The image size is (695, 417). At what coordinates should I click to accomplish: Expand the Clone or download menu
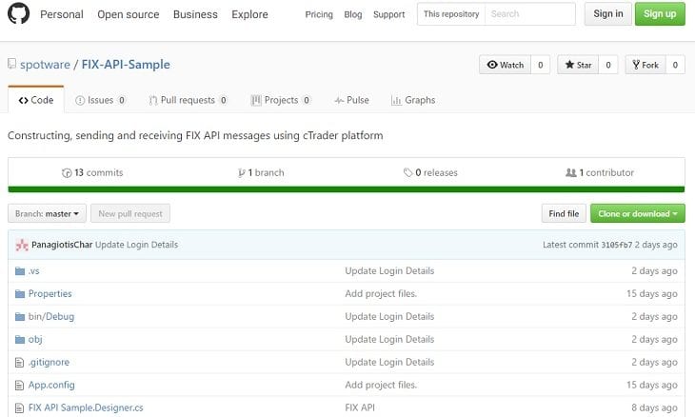[x=637, y=213]
